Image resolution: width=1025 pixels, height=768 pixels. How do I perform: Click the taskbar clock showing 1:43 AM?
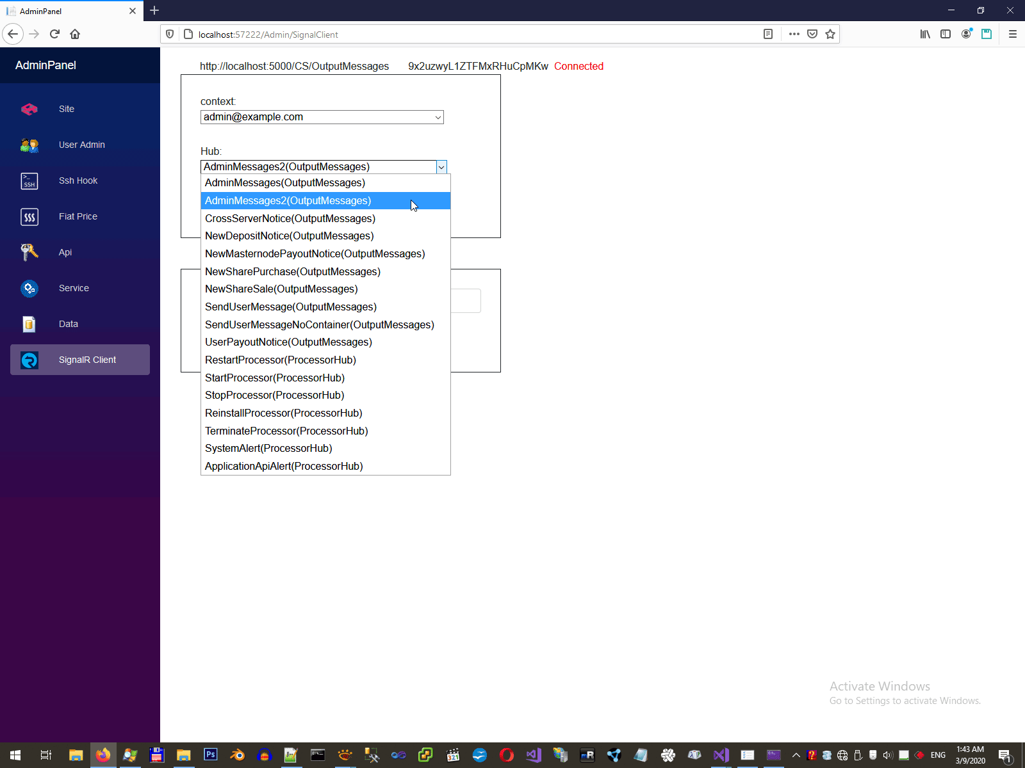point(970,755)
